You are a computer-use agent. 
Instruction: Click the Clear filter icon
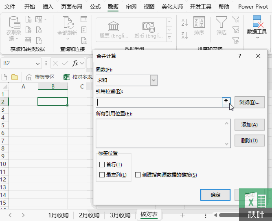(236, 19)
